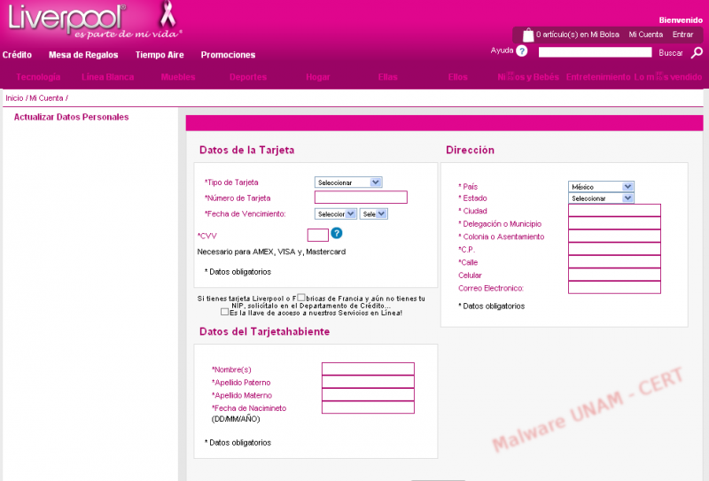Screen dimensions: 709x481
Task: Open the Crédito menu
Action: tap(17, 55)
